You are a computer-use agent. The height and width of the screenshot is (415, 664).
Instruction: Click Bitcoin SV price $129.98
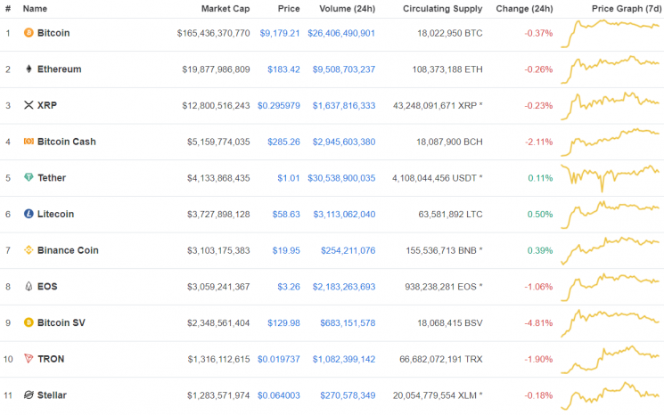(x=283, y=322)
